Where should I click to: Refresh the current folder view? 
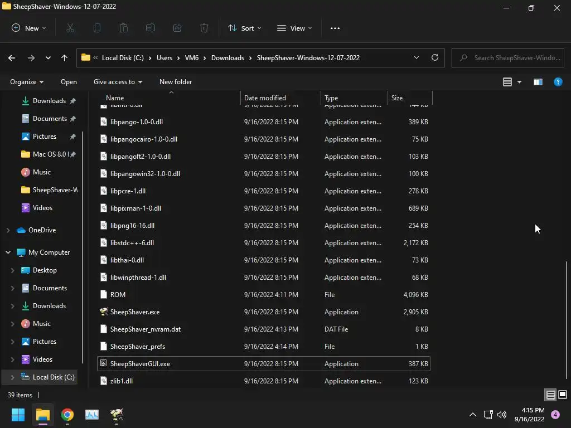[x=435, y=57]
